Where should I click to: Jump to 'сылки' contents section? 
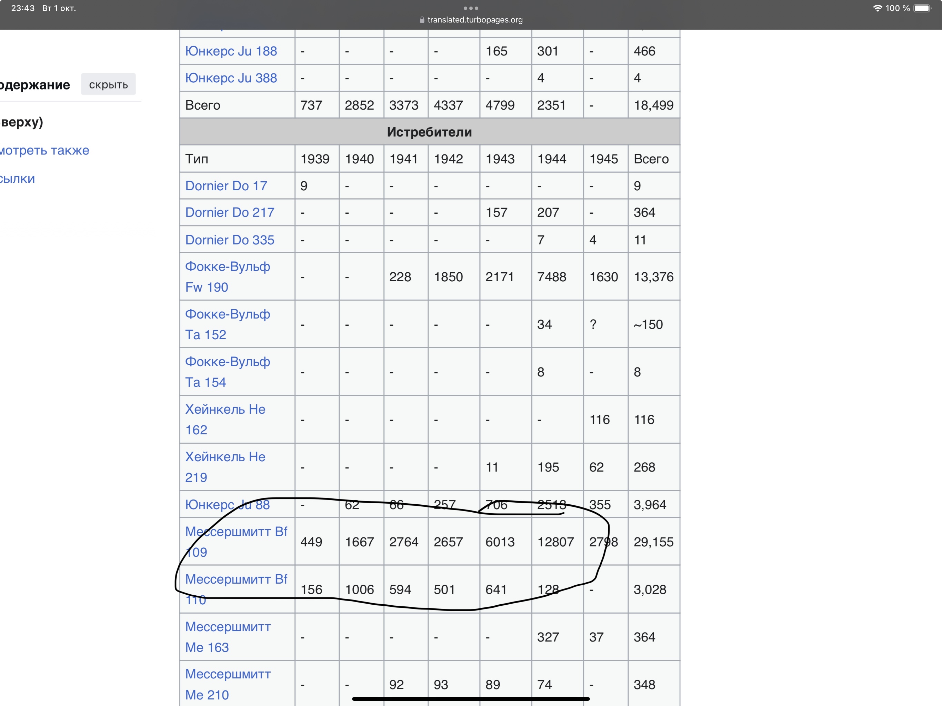17,179
